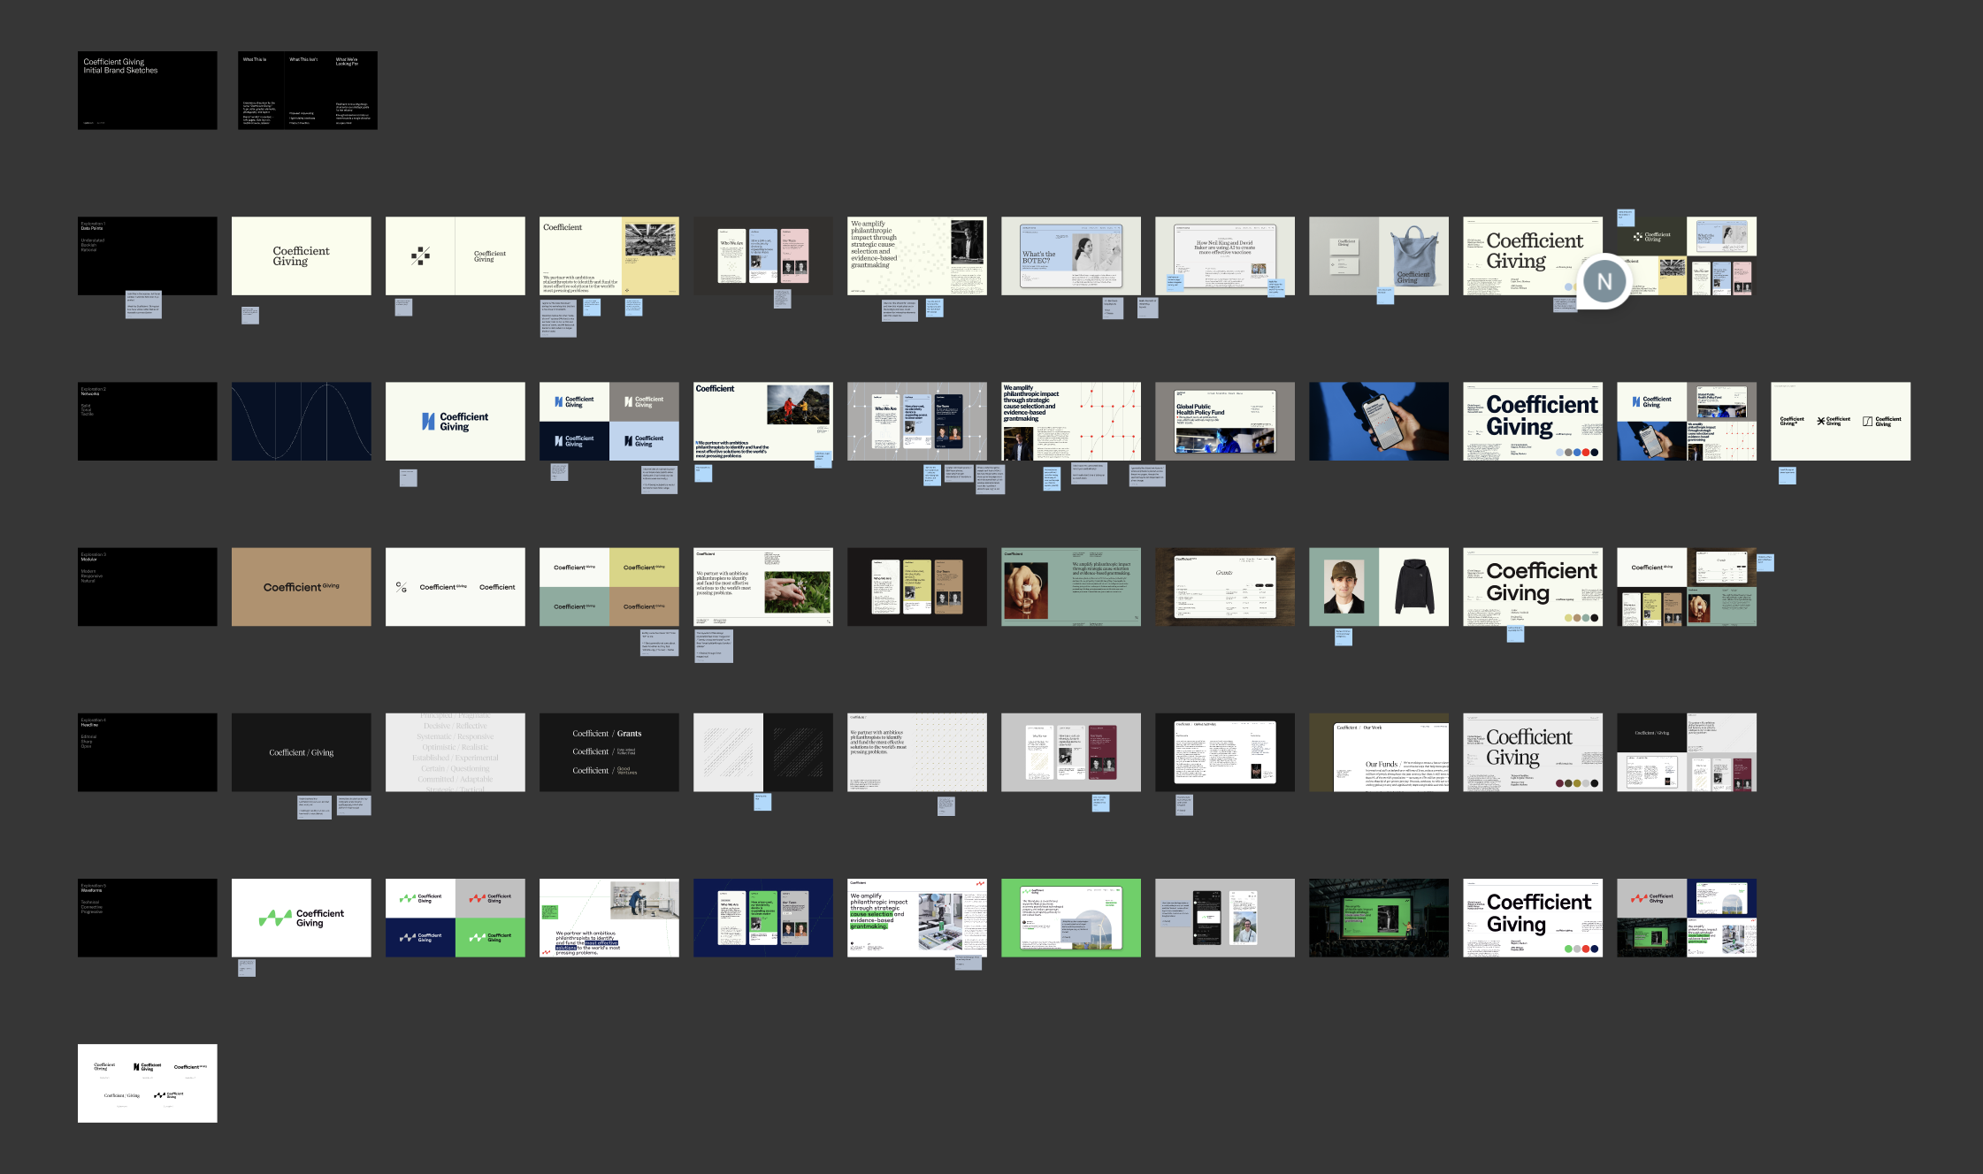Select the hand holding phone on blue frame
Screen dimensions: 1983x1174
1378,421
